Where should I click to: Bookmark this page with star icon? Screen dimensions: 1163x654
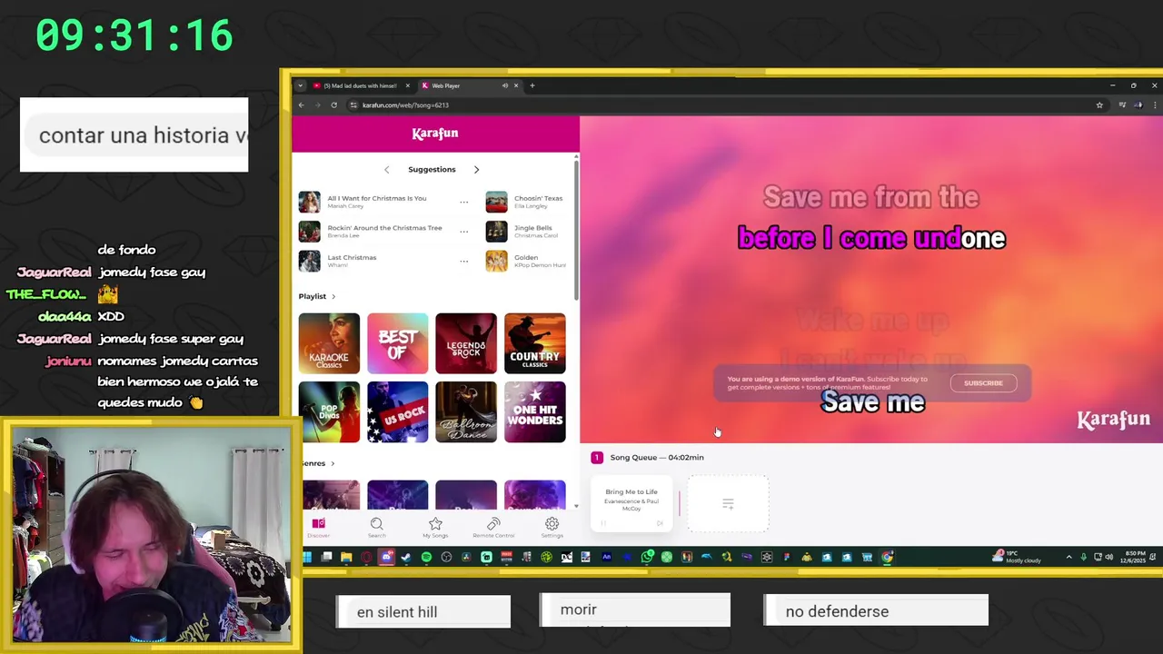(1099, 105)
